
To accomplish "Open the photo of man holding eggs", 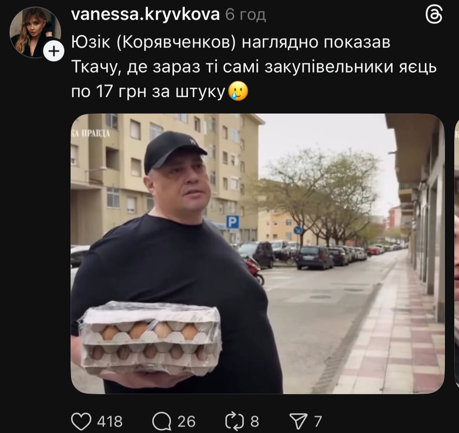I will (258, 254).
